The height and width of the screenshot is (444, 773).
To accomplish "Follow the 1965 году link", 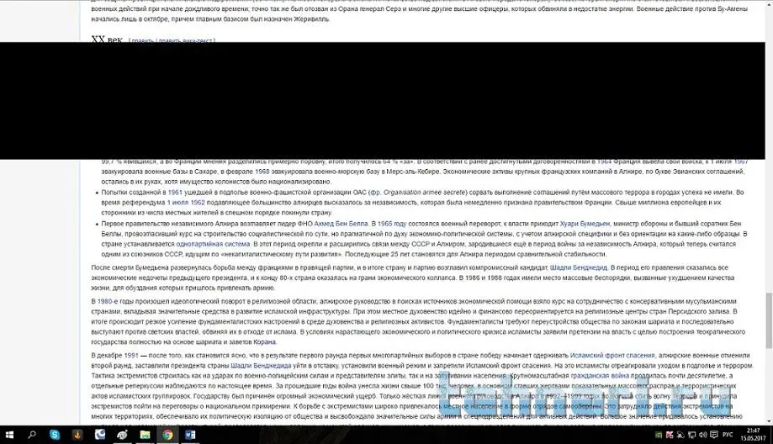I will point(392,223).
